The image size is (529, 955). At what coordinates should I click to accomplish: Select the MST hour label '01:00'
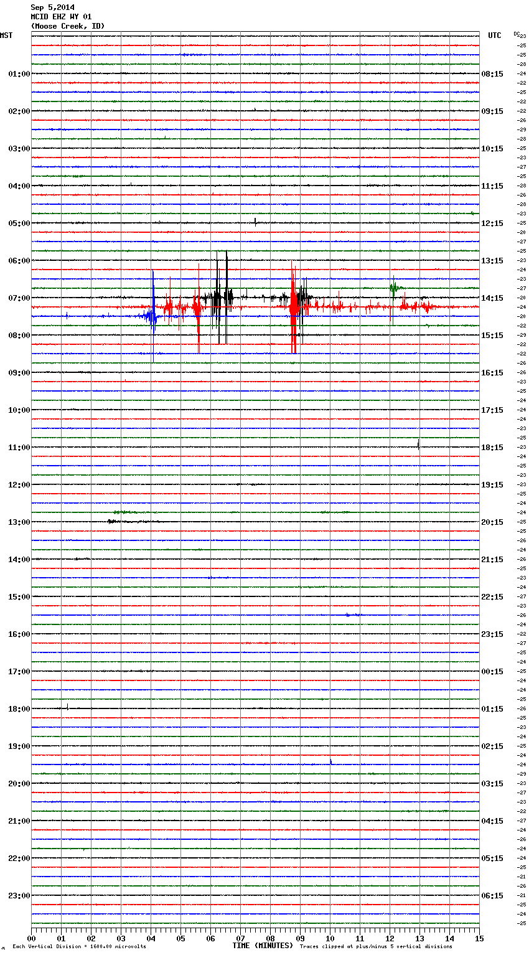coord(19,74)
